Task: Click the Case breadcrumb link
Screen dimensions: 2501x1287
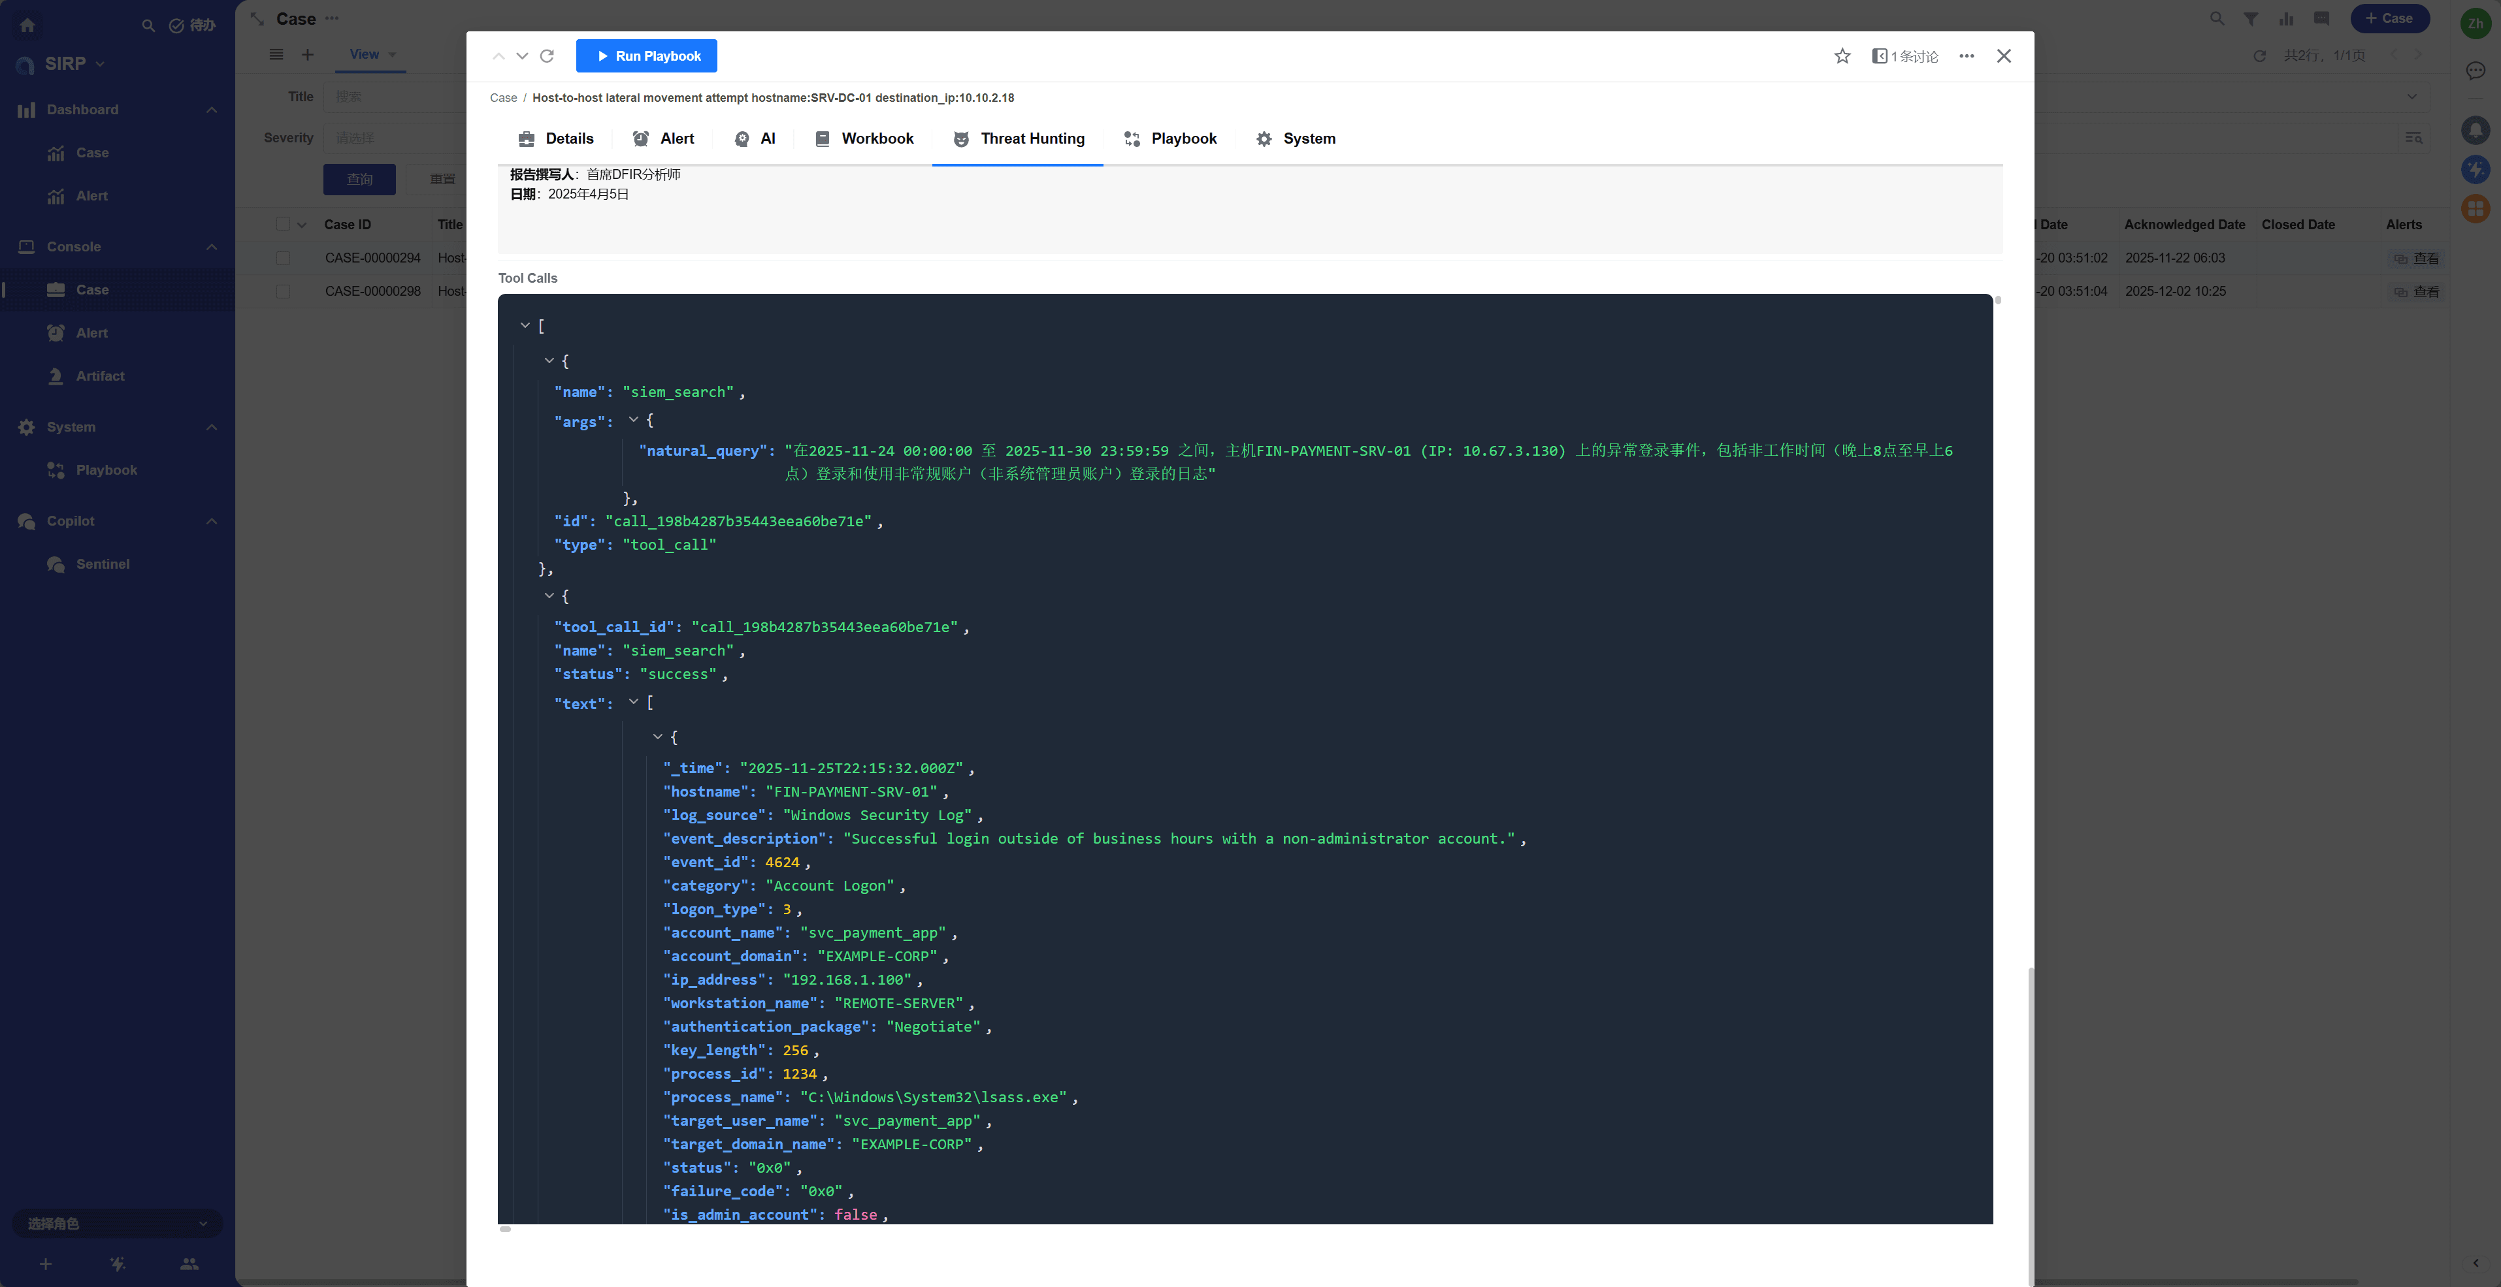Action: coord(503,98)
